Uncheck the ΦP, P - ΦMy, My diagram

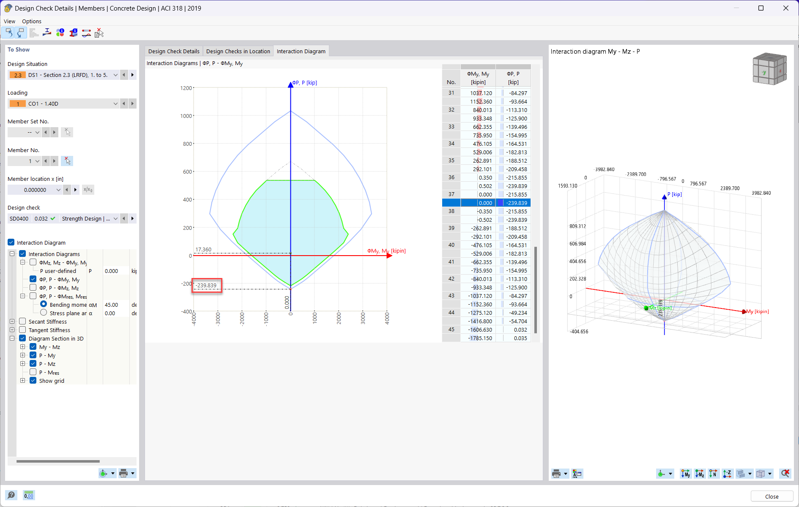[x=33, y=279]
